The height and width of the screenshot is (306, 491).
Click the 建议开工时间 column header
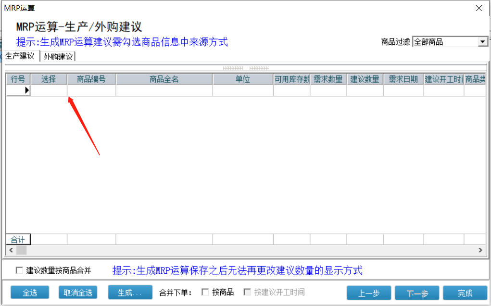pos(444,79)
